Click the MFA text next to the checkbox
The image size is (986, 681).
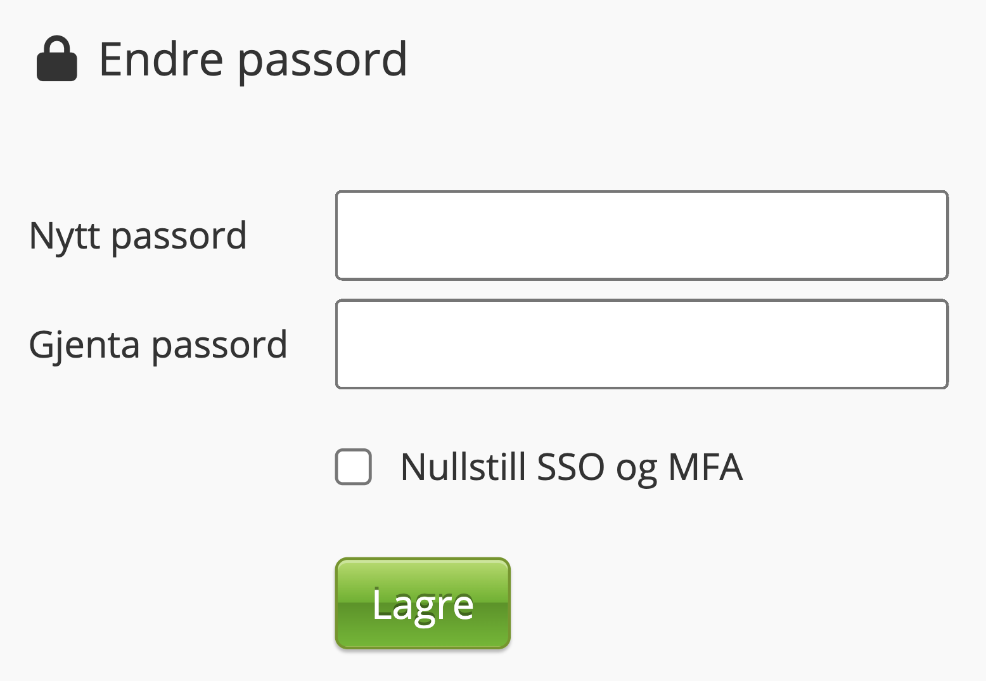pyautogui.click(x=705, y=467)
